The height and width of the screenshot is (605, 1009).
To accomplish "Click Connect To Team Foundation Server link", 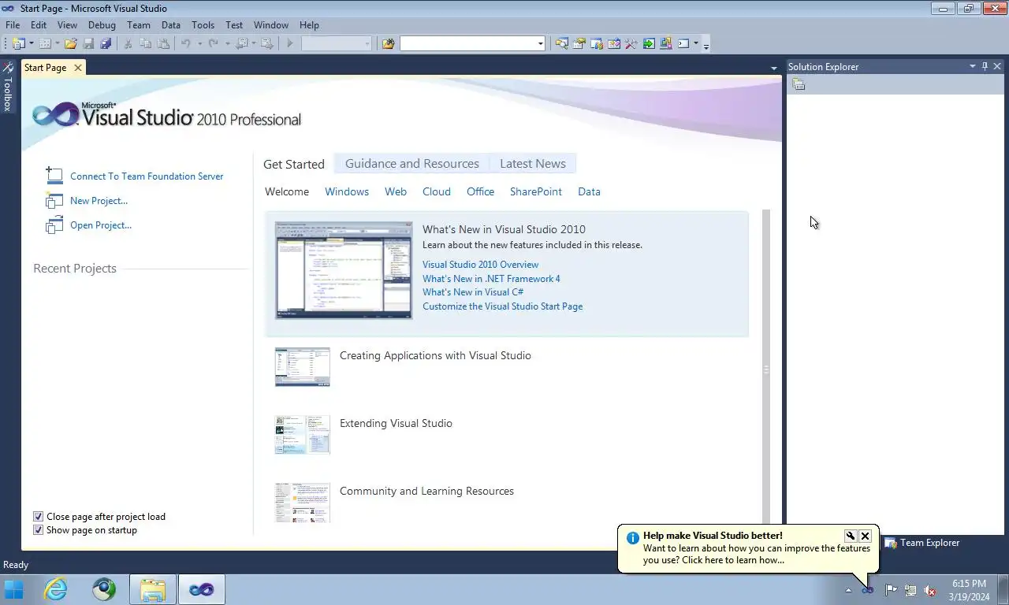I will 147,176.
